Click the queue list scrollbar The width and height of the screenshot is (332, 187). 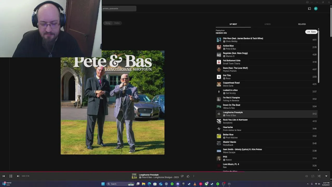pos(319,57)
